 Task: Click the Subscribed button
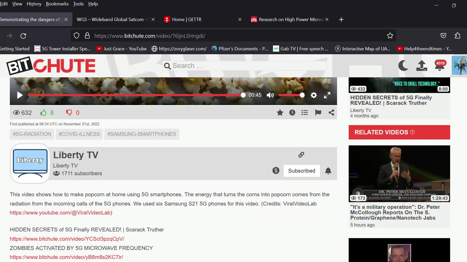302,171
